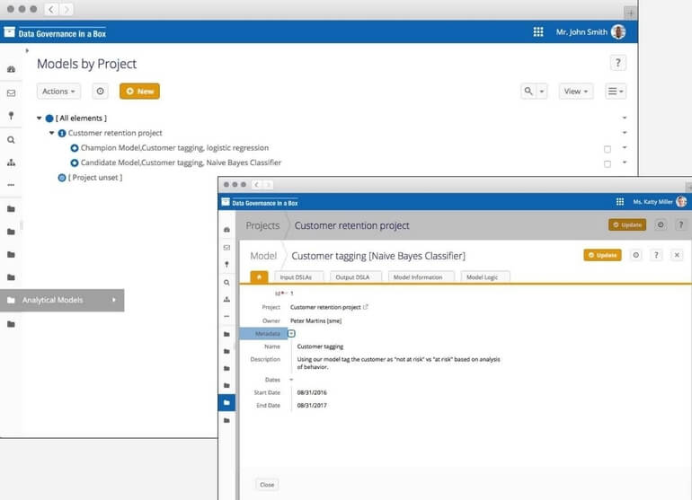Image resolution: width=692 pixels, height=500 pixels.
Task: Switch to the Input DSLAs tab
Action: pyautogui.click(x=298, y=277)
